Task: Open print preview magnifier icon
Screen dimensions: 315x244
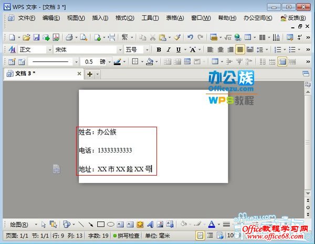Action: pyautogui.click(x=83, y=37)
